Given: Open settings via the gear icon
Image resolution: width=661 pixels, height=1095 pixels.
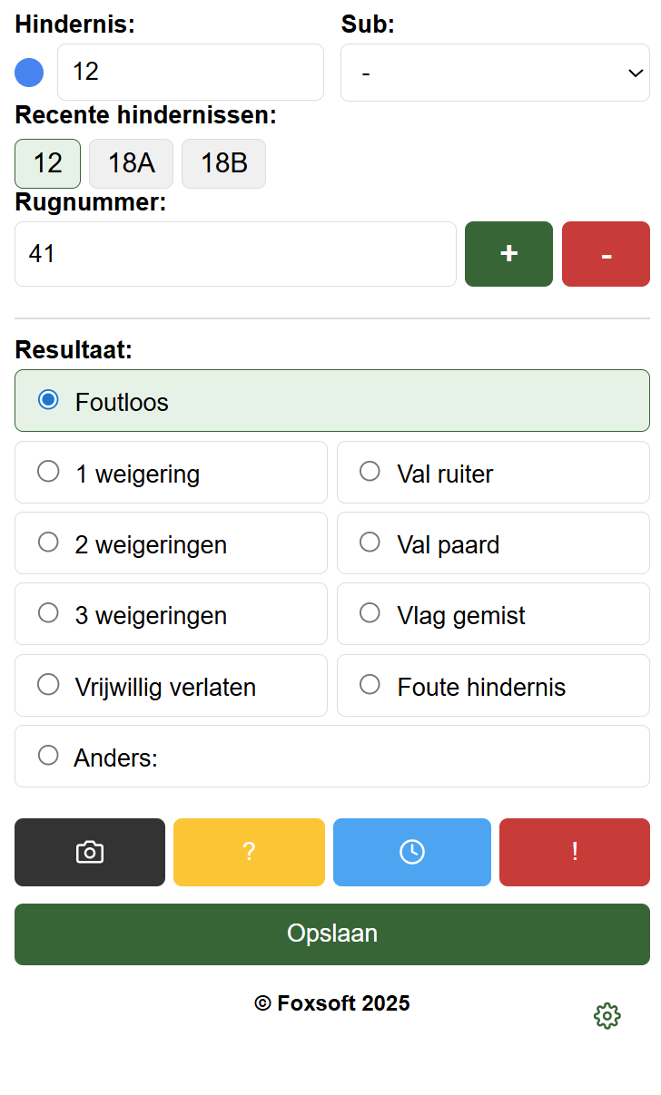Looking at the screenshot, I should 607,1016.
